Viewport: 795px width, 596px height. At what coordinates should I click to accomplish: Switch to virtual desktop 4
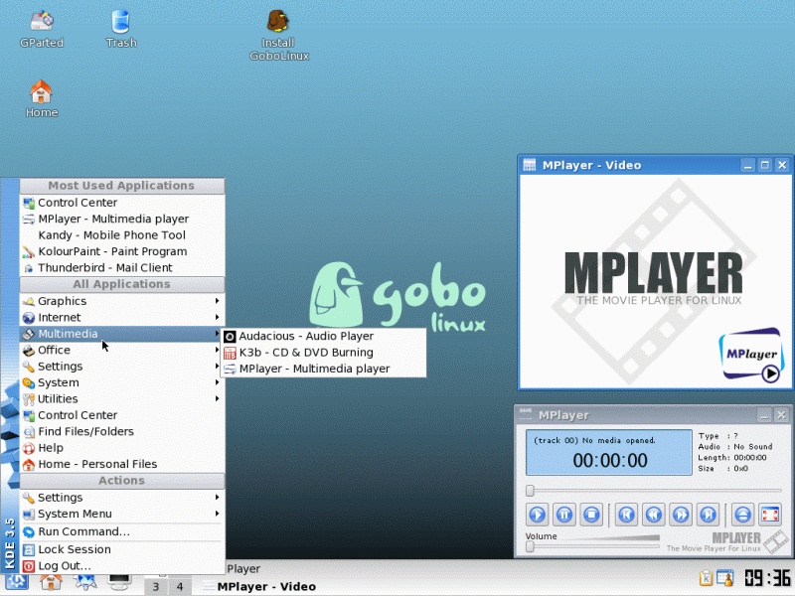click(180, 586)
